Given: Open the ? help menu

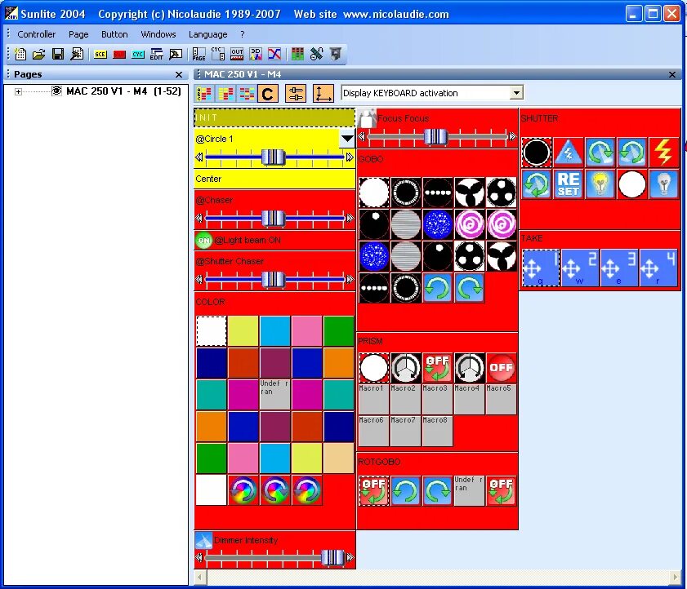Looking at the screenshot, I should 243,34.
